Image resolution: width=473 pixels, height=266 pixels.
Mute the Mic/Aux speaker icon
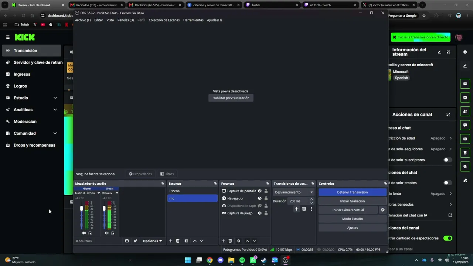coord(106,233)
